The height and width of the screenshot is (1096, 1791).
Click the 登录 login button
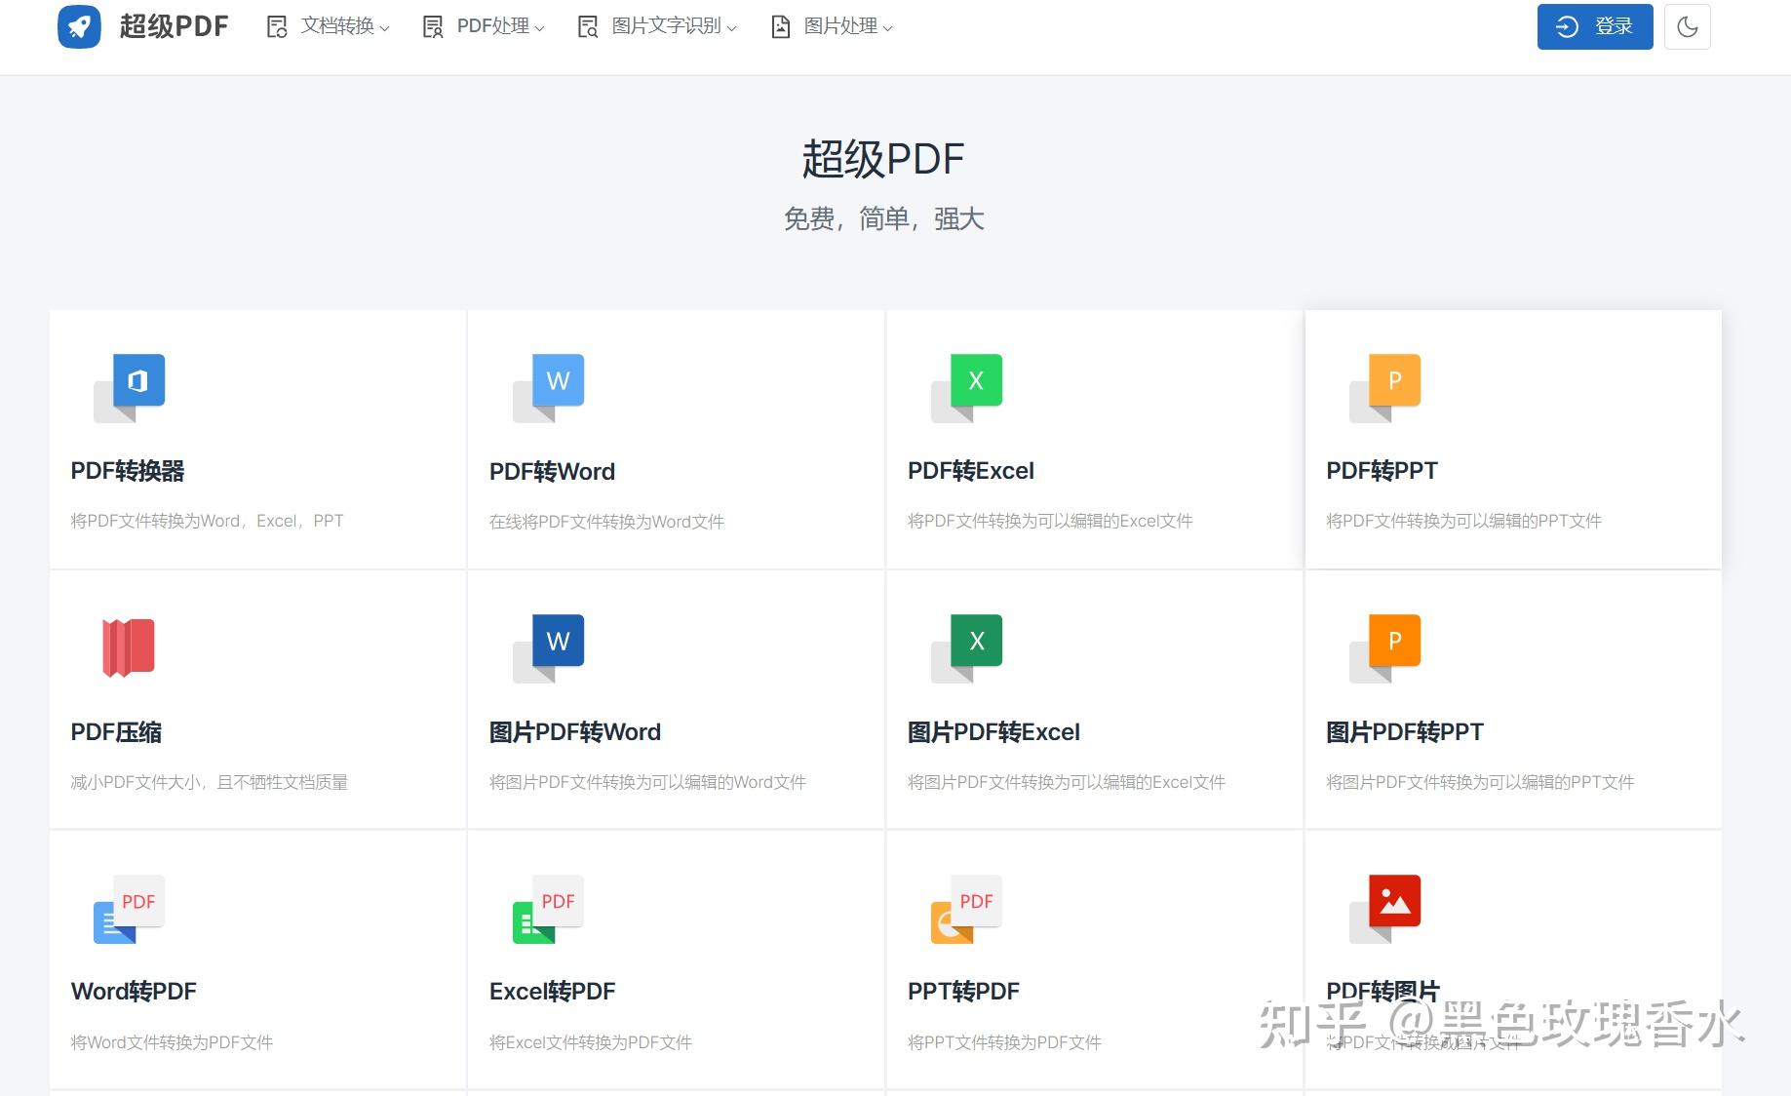(x=1595, y=26)
